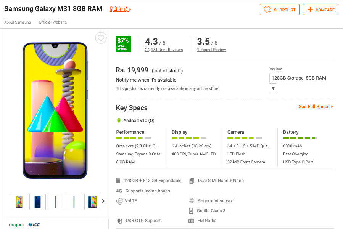Viewport: 343px width, 229px height.
Task: Click Notify me when it's available
Action: tap(146, 80)
